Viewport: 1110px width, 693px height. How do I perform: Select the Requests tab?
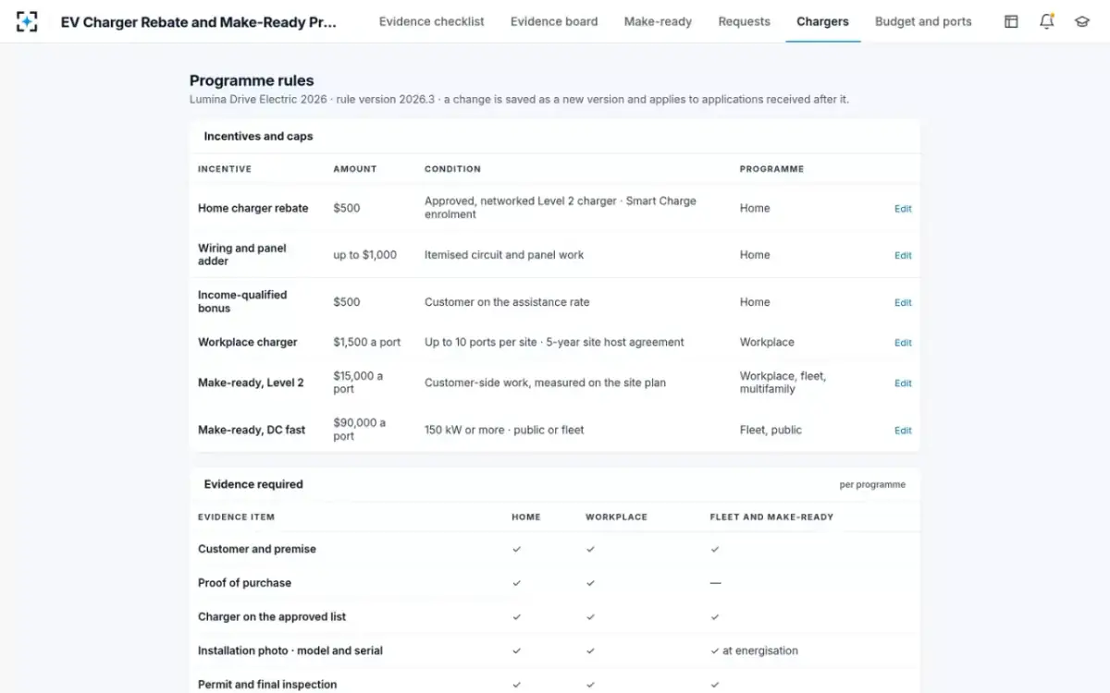[744, 21]
